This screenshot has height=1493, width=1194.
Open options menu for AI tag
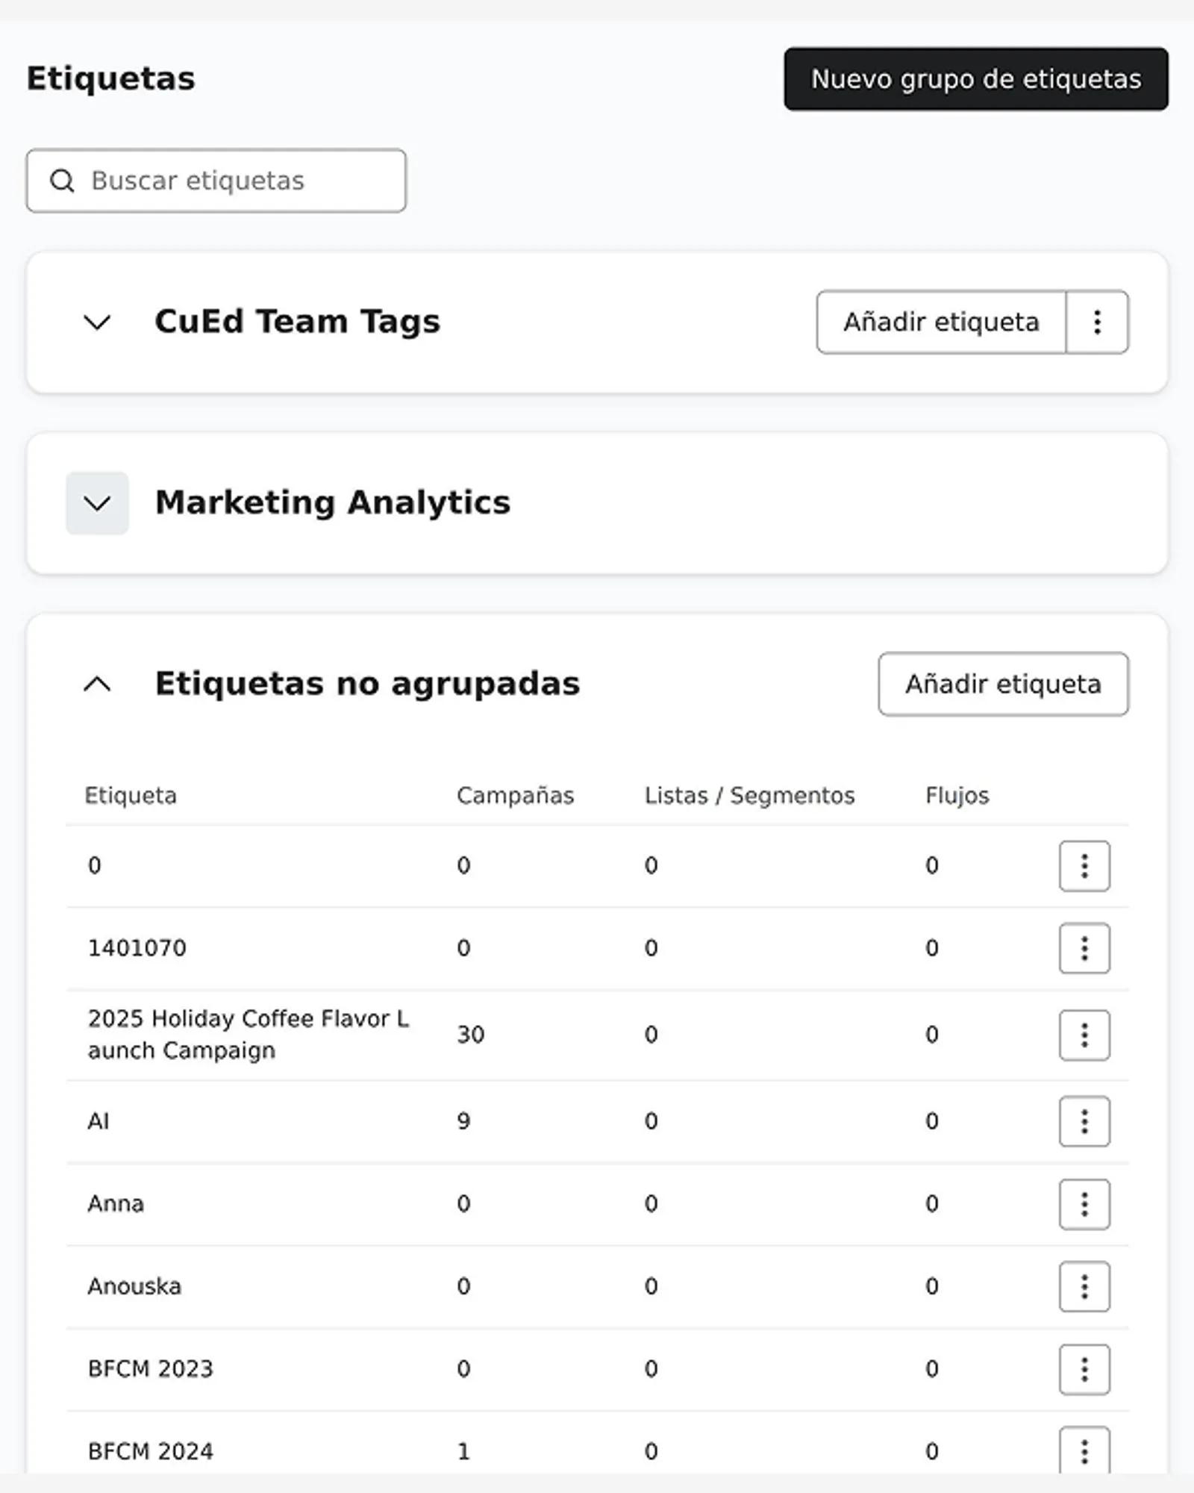click(x=1084, y=1121)
